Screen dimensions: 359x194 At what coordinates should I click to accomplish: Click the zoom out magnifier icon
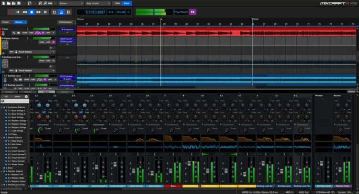45,3
